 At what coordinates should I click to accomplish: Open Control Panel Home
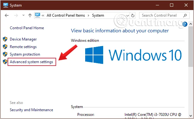click(27, 28)
